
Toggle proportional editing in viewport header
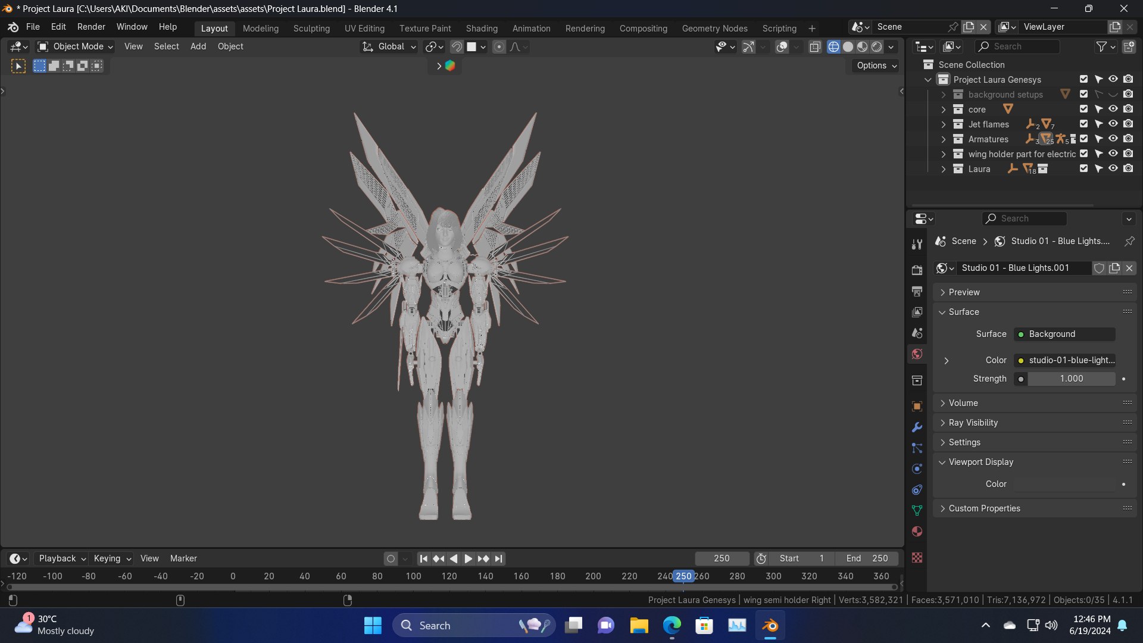pyautogui.click(x=499, y=46)
